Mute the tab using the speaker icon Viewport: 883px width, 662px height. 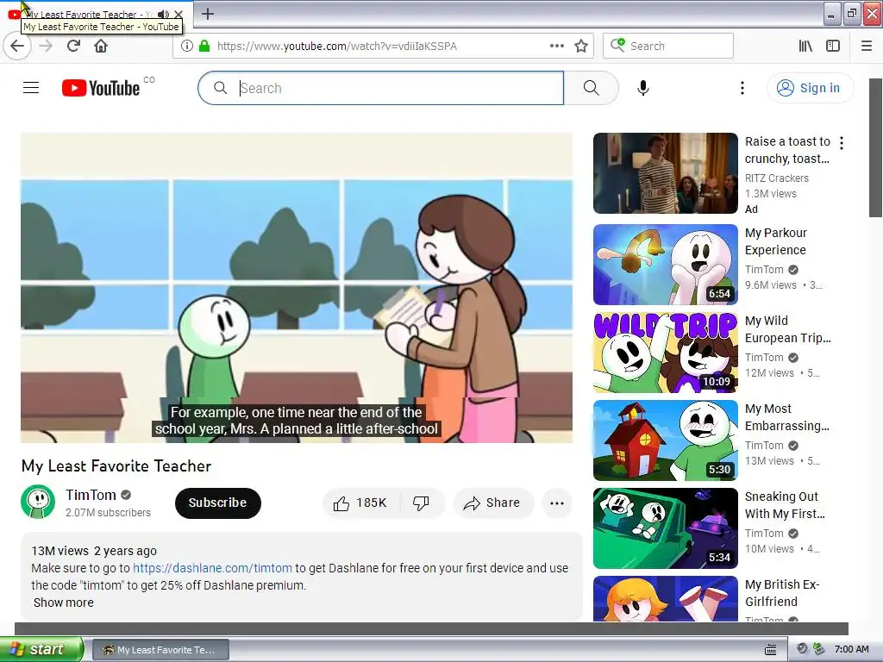163,14
